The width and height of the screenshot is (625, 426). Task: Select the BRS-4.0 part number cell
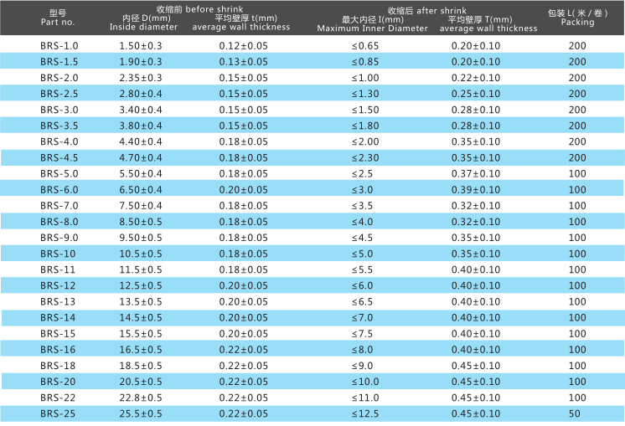(59, 141)
